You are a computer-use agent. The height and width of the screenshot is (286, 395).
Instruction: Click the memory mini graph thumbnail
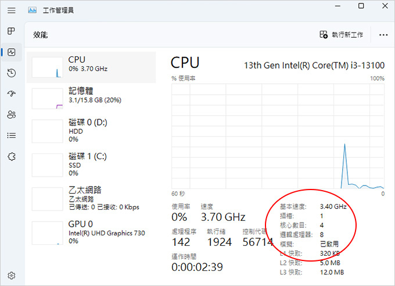[x=48, y=99]
